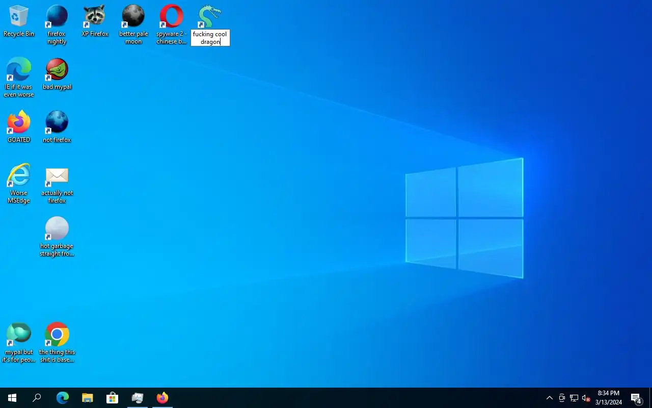Launch Microsoft Edge from the taskbar

click(63, 398)
